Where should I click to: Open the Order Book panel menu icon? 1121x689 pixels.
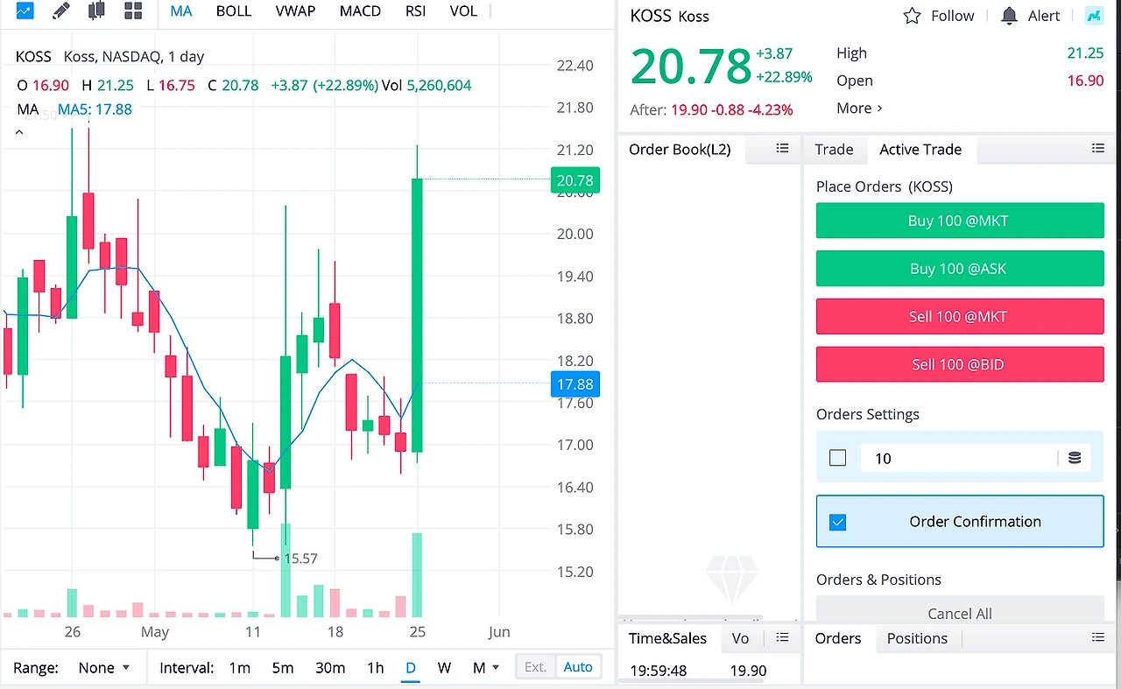[x=783, y=149]
